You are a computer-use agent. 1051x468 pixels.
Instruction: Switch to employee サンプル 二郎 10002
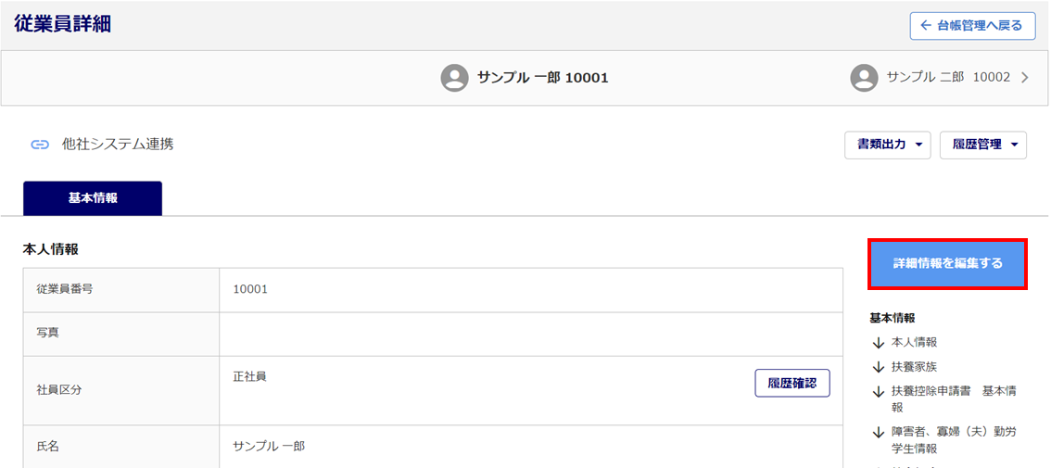point(947,78)
